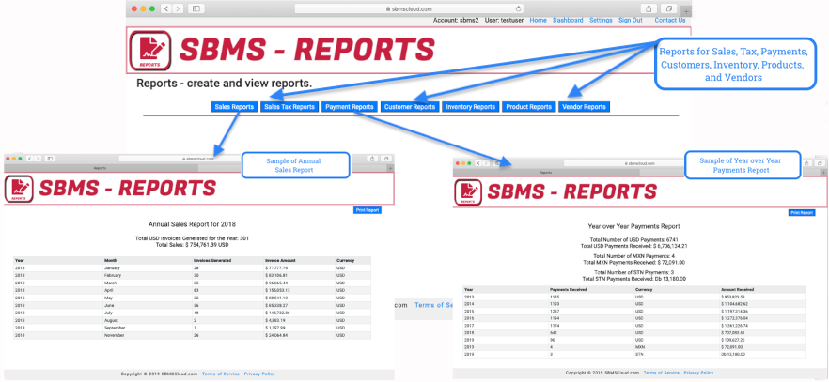
Task: Open the Contact Us link
Action: point(670,20)
